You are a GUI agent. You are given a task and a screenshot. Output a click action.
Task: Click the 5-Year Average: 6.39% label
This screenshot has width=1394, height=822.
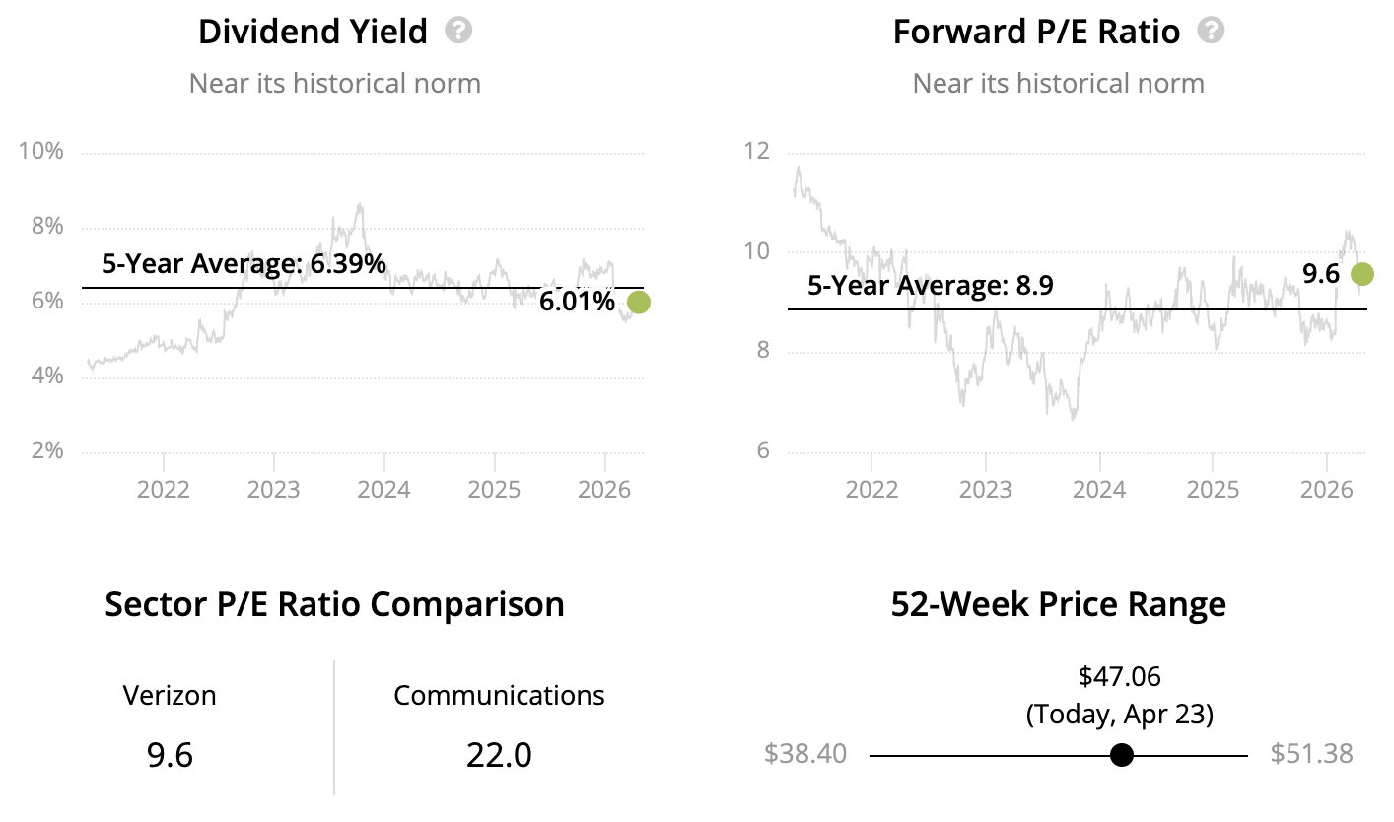click(x=244, y=264)
